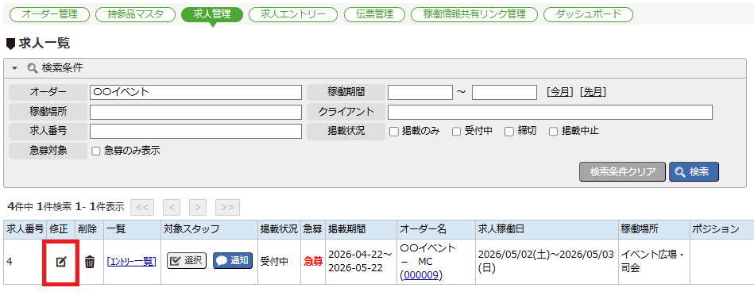Click the trash delete icon for job 4
Screen dimensions: 754x303
(90, 263)
